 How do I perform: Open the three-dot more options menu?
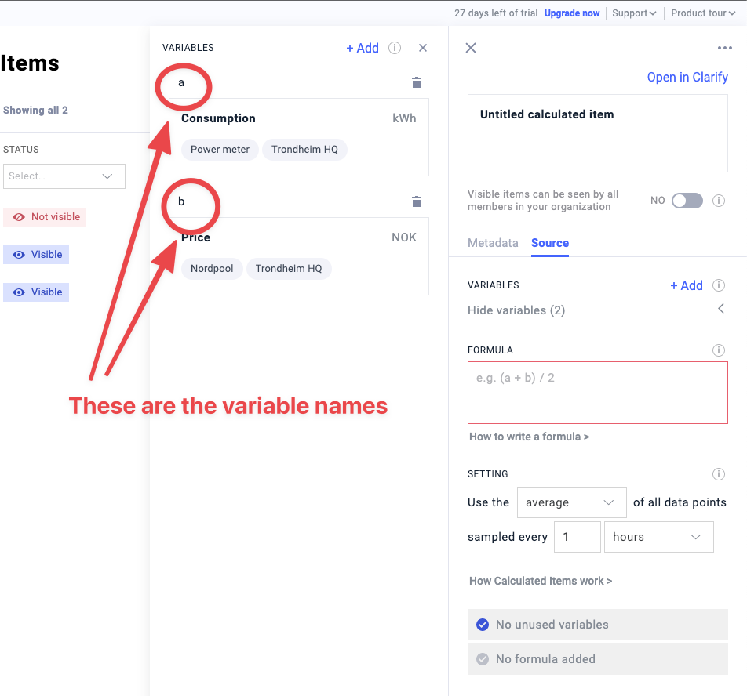724,48
